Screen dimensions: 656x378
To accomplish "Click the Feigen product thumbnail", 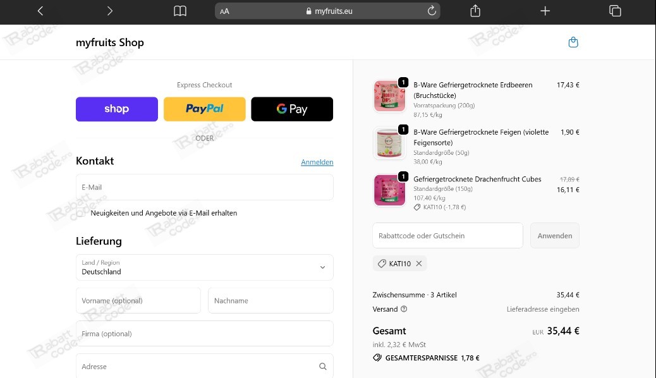I will point(389,143).
